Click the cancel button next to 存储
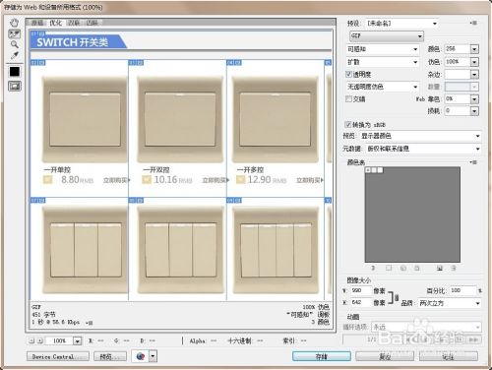Screen dimensions: 492x370 tap(385, 356)
